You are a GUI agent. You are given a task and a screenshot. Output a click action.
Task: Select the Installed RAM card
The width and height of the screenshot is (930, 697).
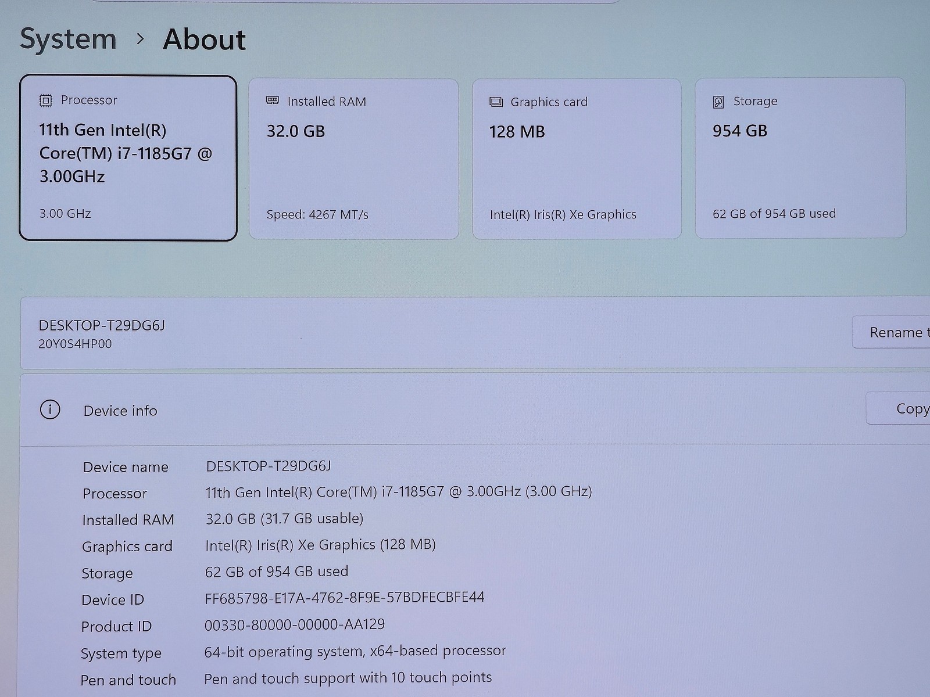click(353, 159)
